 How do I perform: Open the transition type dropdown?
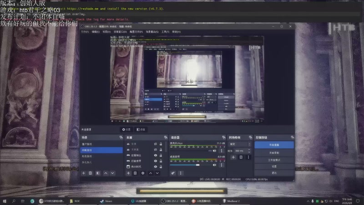pos(240,144)
